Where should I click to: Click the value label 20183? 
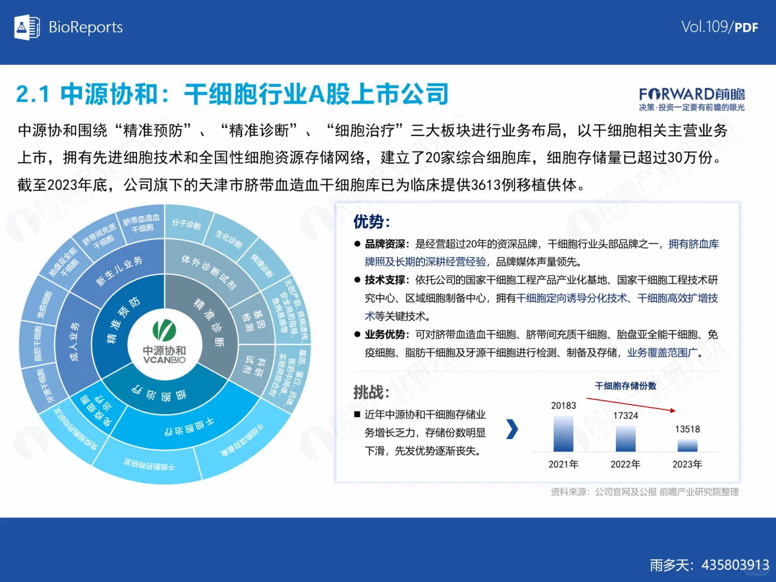[564, 405]
